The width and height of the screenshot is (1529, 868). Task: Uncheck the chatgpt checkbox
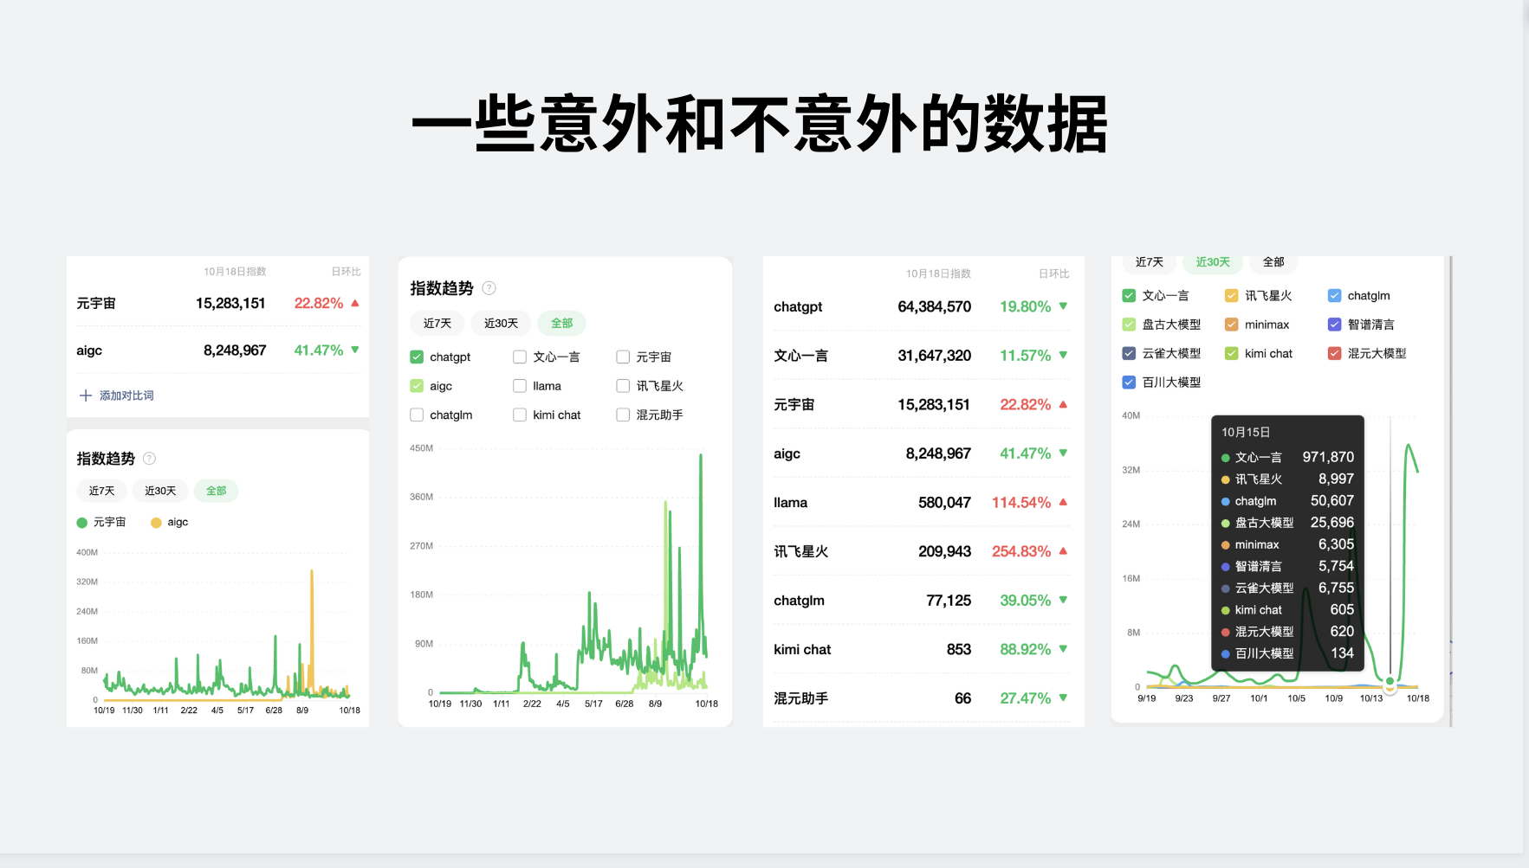(417, 357)
